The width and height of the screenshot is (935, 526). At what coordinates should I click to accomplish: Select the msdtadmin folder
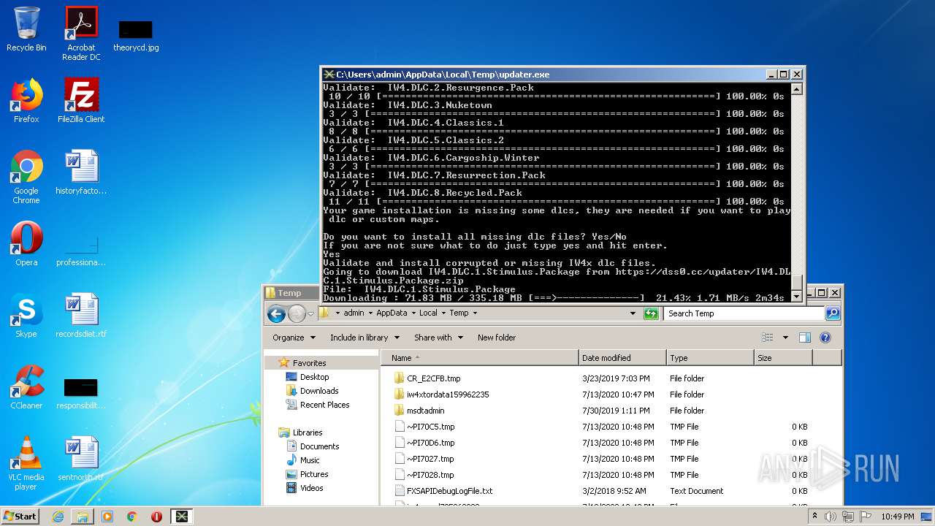click(x=425, y=411)
